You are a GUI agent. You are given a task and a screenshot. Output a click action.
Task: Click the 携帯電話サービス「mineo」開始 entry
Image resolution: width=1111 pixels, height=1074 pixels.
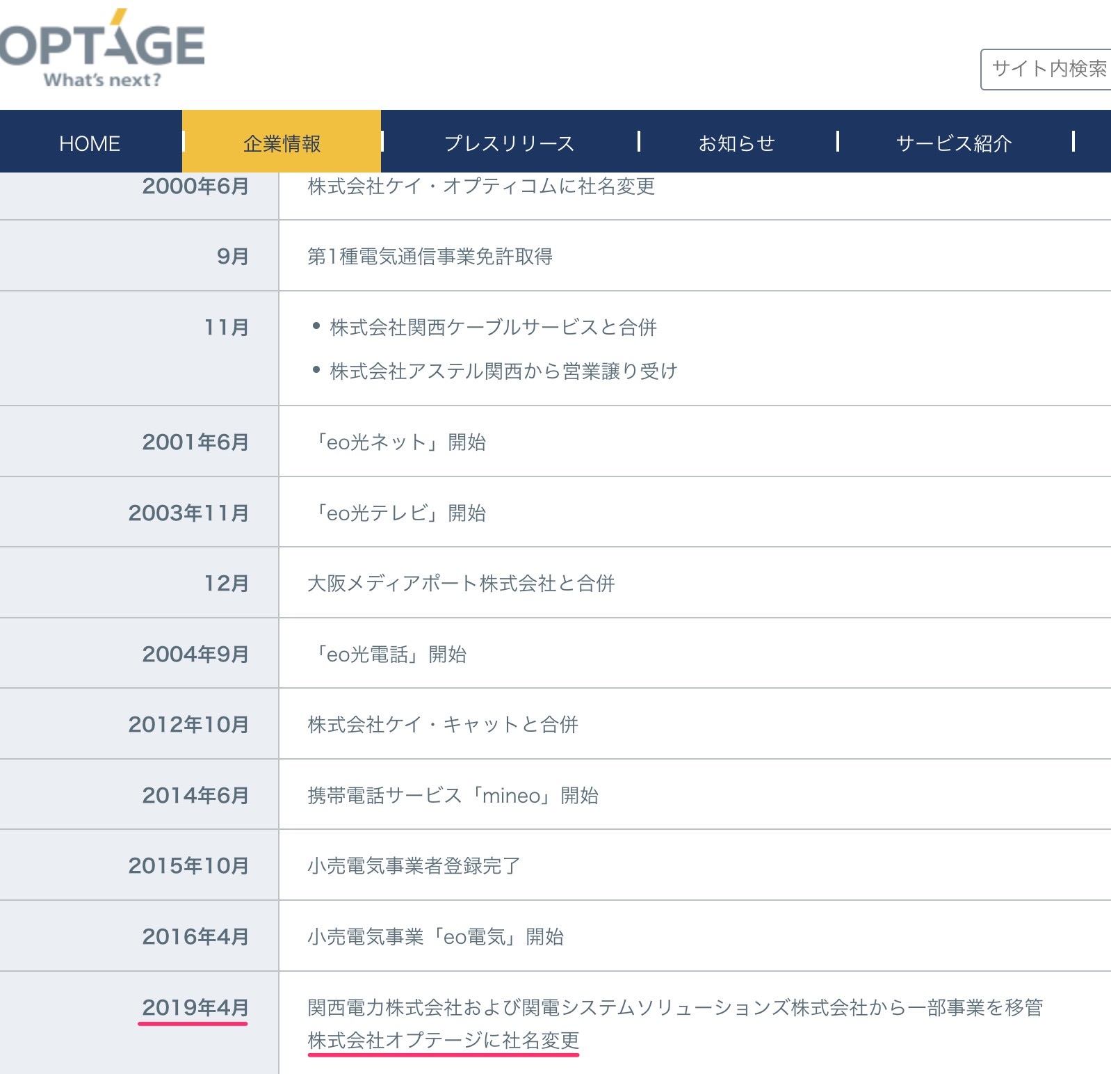[x=453, y=796]
